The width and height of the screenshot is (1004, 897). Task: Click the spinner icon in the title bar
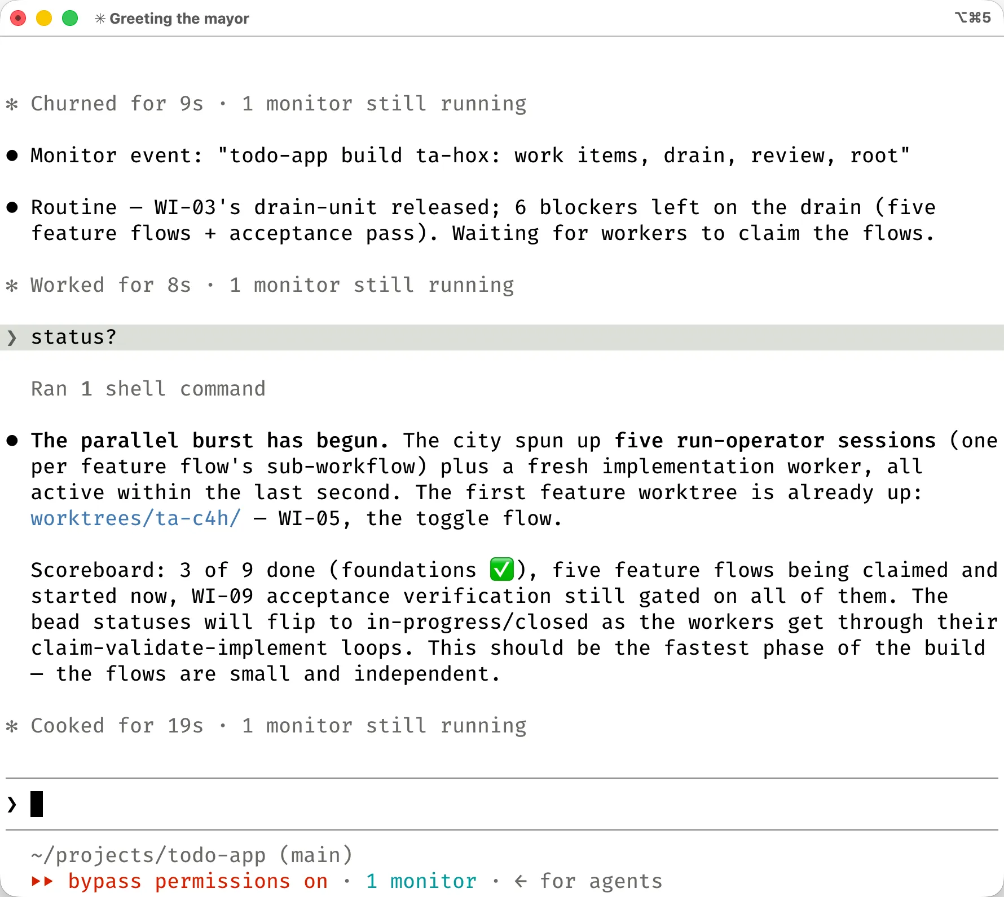pyautogui.click(x=100, y=19)
